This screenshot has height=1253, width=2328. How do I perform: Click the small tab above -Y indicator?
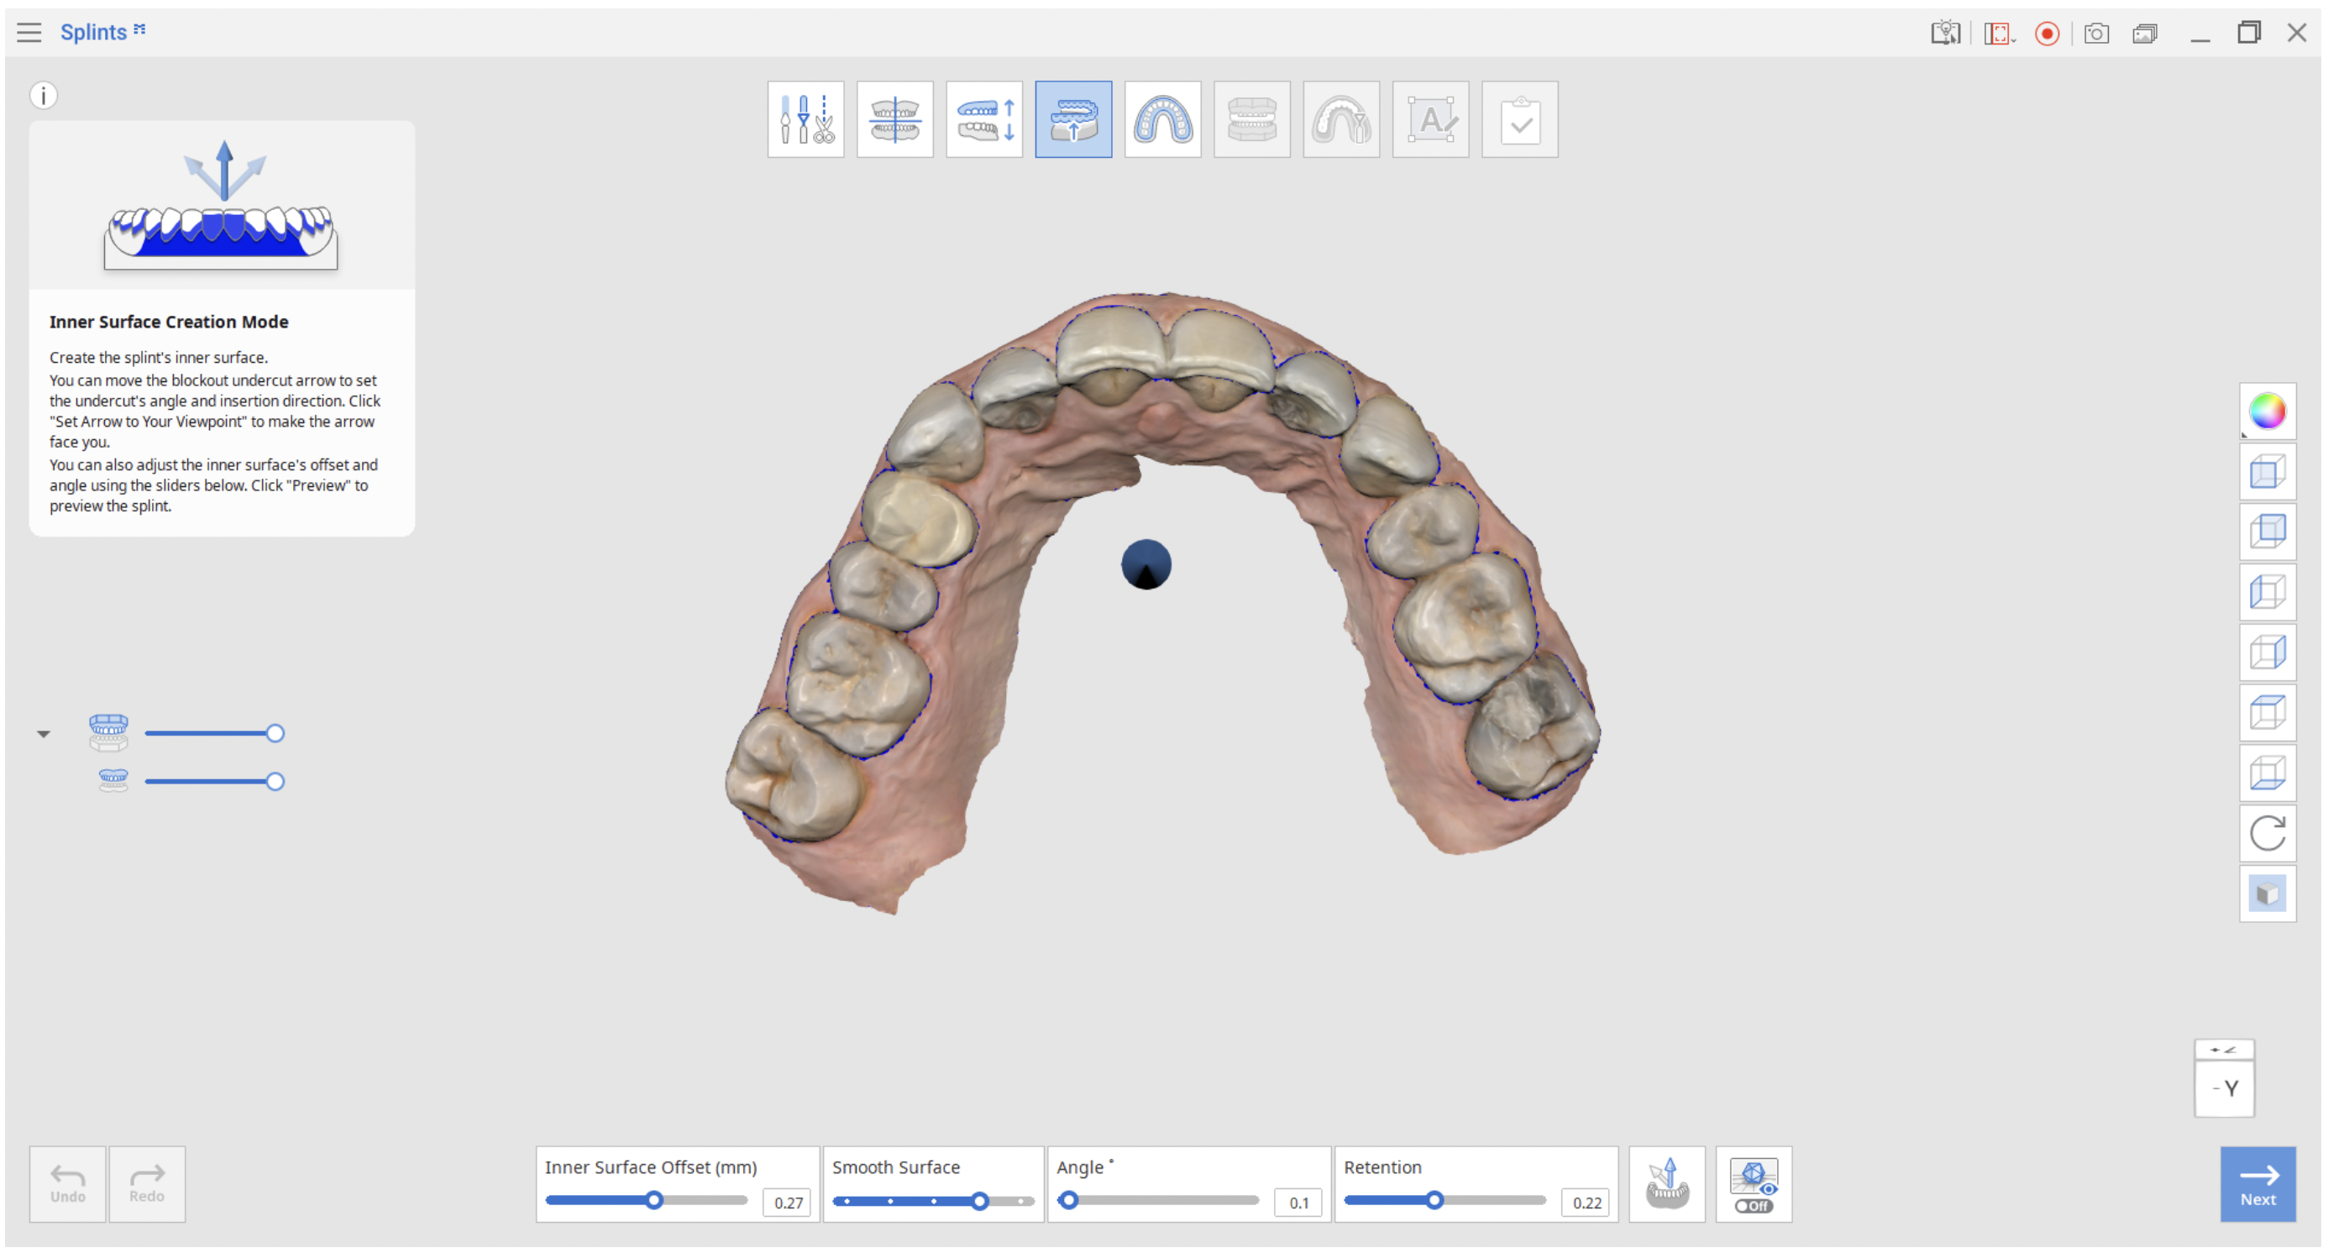click(x=2225, y=1050)
